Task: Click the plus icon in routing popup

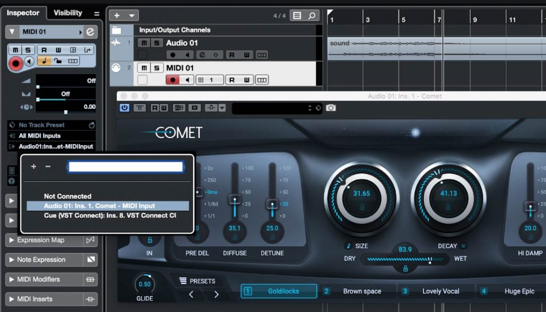Action: pos(34,166)
